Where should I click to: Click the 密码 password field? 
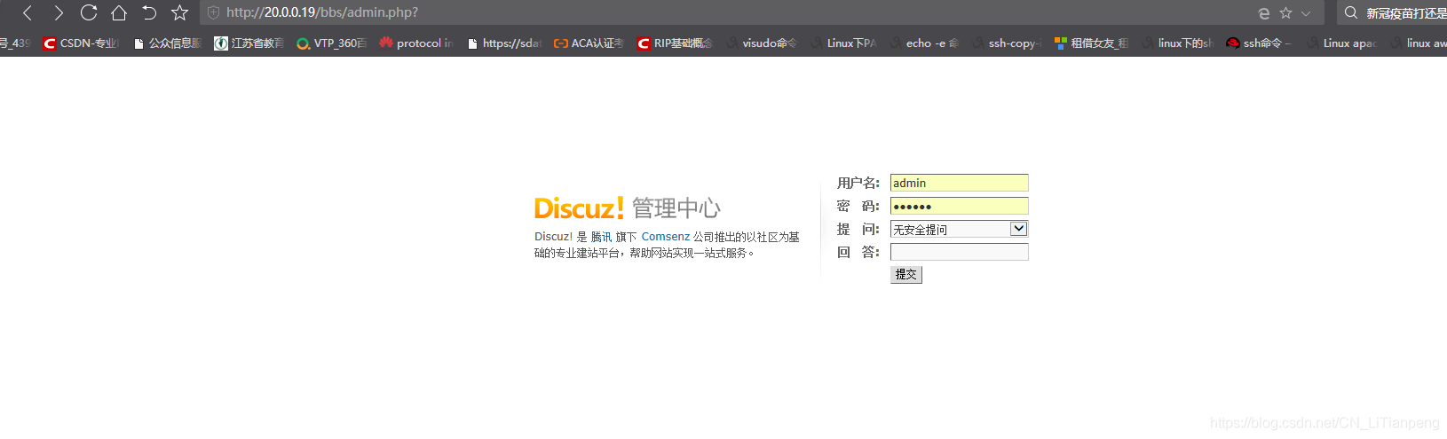click(960, 206)
